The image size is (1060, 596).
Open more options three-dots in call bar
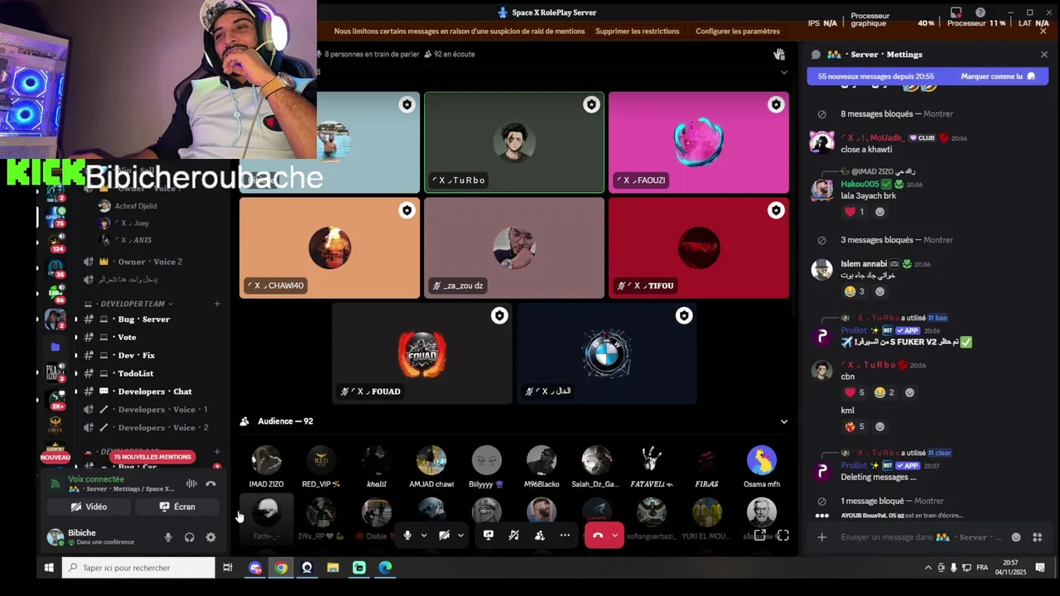(x=565, y=536)
